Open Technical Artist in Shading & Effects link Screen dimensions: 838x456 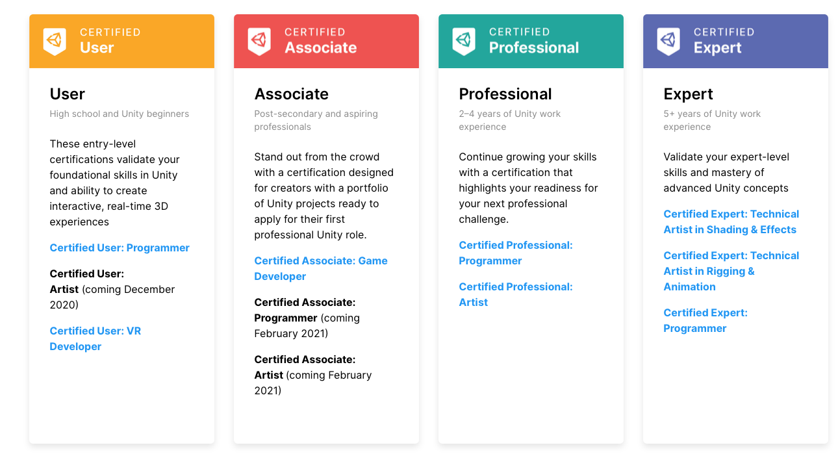click(x=731, y=222)
